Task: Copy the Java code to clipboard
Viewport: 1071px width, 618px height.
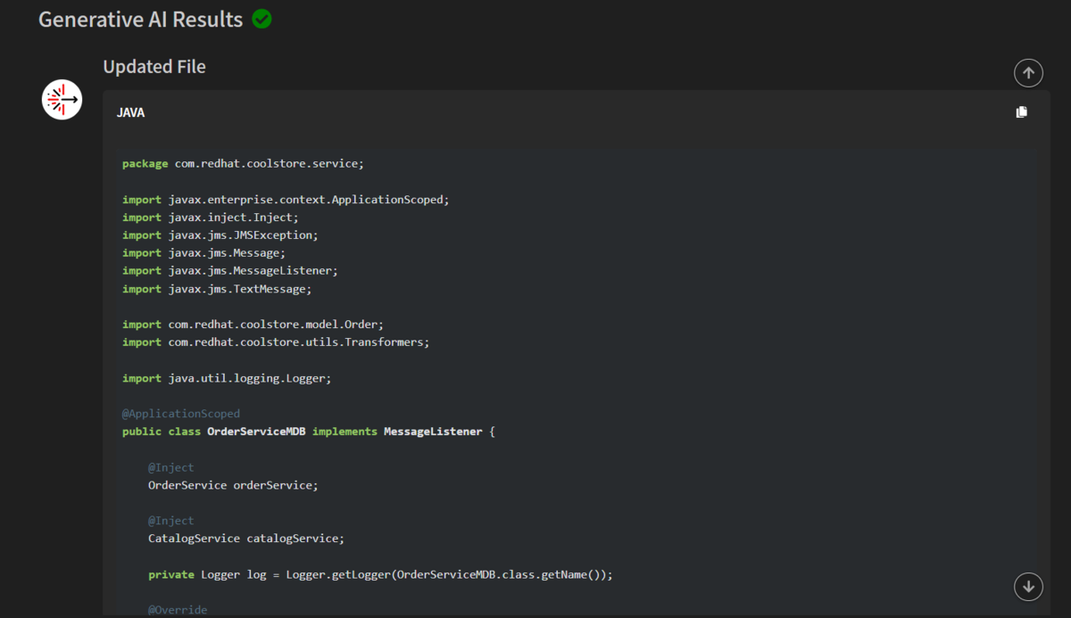Action: click(1022, 112)
